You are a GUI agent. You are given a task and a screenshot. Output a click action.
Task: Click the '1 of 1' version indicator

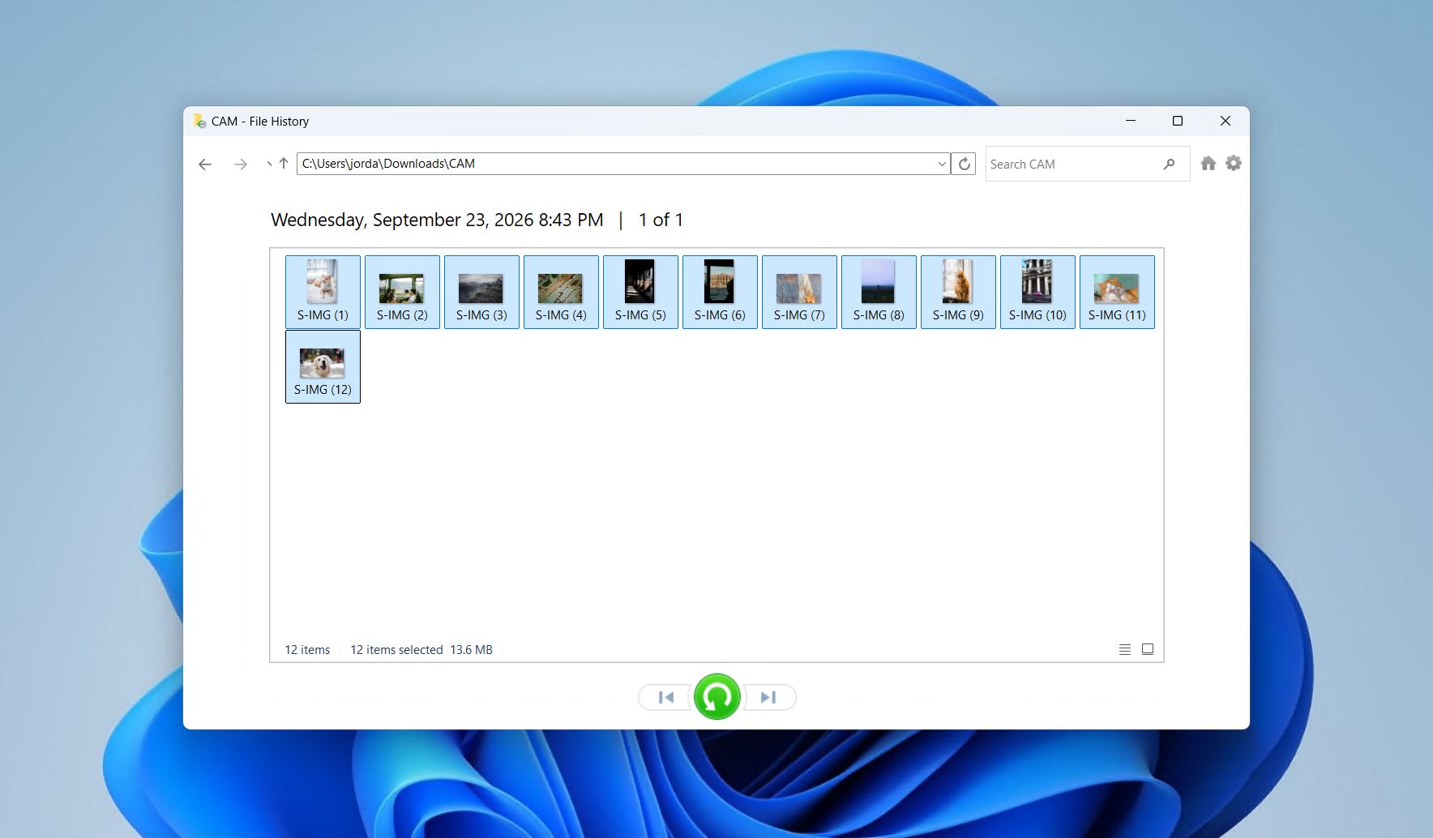pyautogui.click(x=661, y=220)
